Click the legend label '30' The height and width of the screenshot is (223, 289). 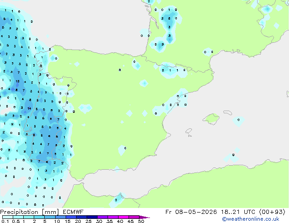[99, 221]
